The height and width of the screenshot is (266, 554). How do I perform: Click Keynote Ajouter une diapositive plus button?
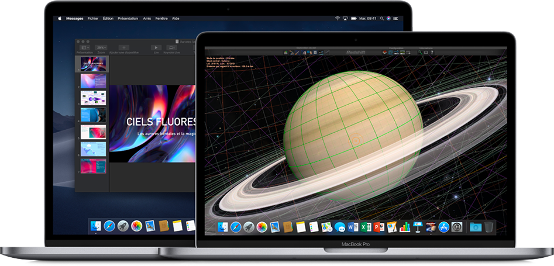[x=123, y=47]
